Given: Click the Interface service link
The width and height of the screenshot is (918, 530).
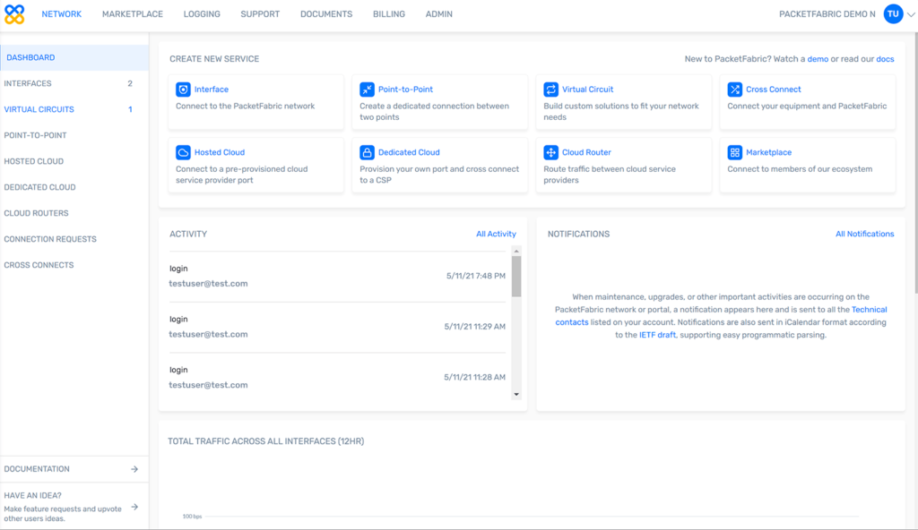Looking at the screenshot, I should 212,90.
